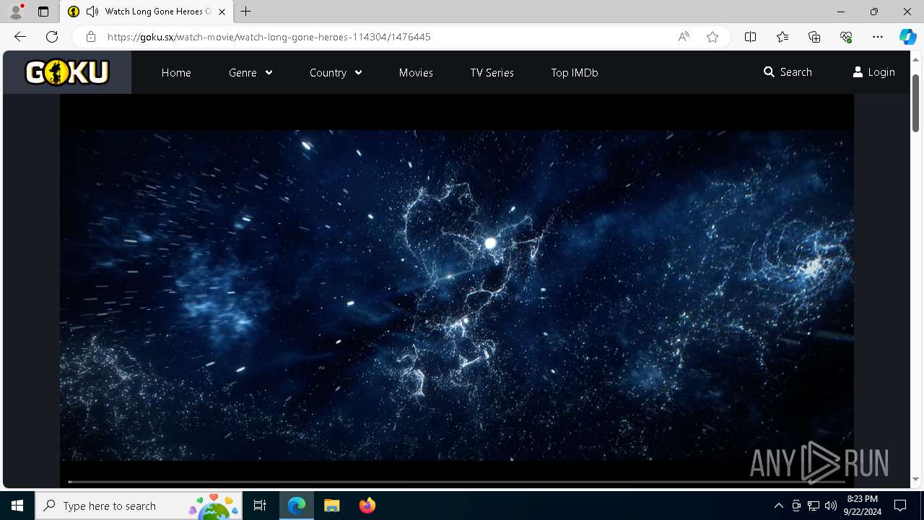Expand the Genre dropdown
The width and height of the screenshot is (924, 520).
pyautogui.click(x=250, y=72)
